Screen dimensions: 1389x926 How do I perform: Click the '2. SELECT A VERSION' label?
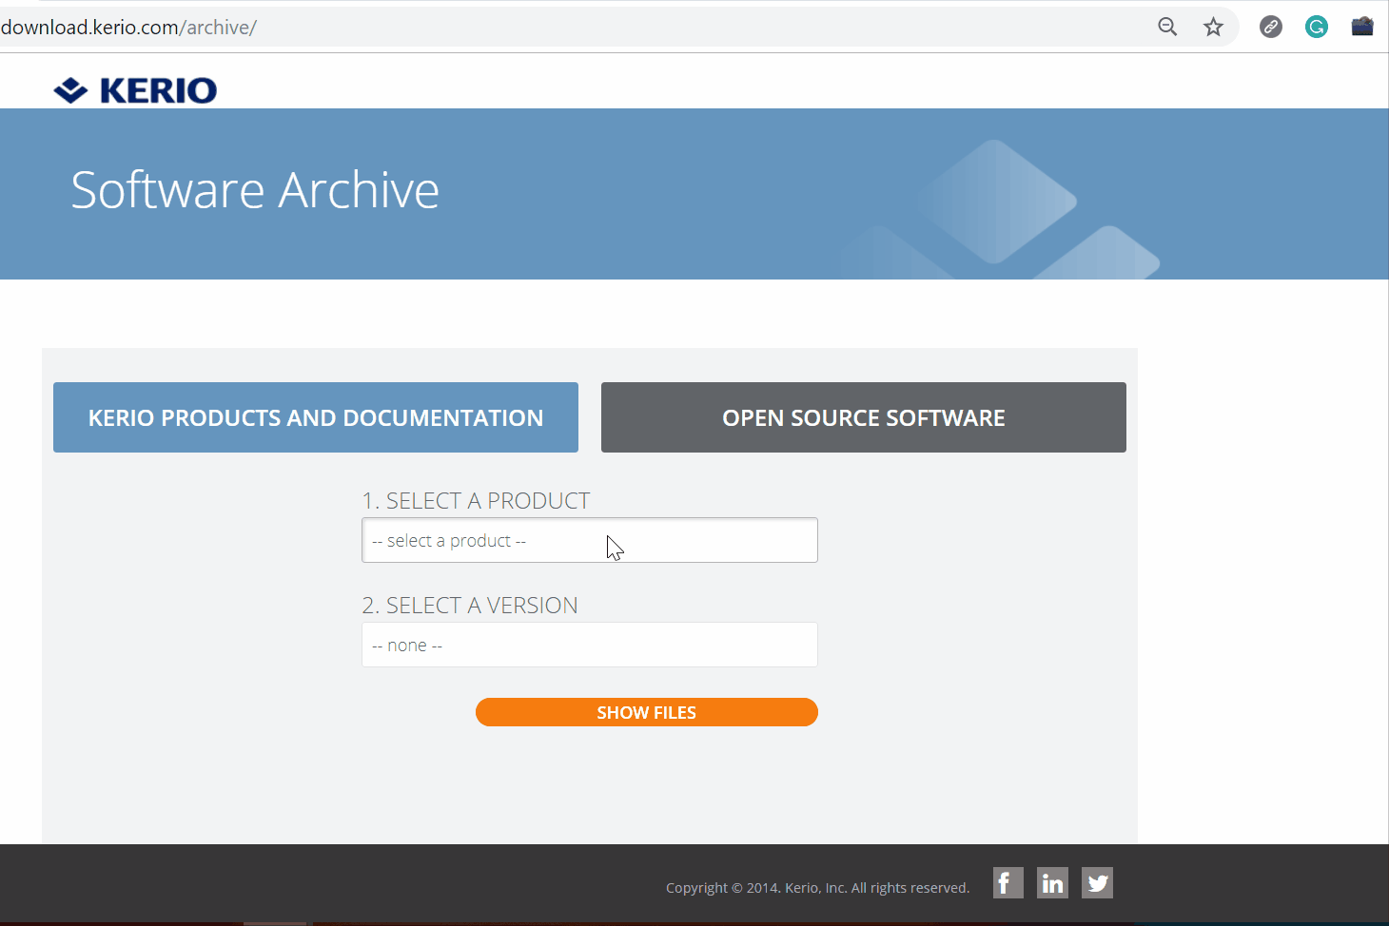point(470,606)
